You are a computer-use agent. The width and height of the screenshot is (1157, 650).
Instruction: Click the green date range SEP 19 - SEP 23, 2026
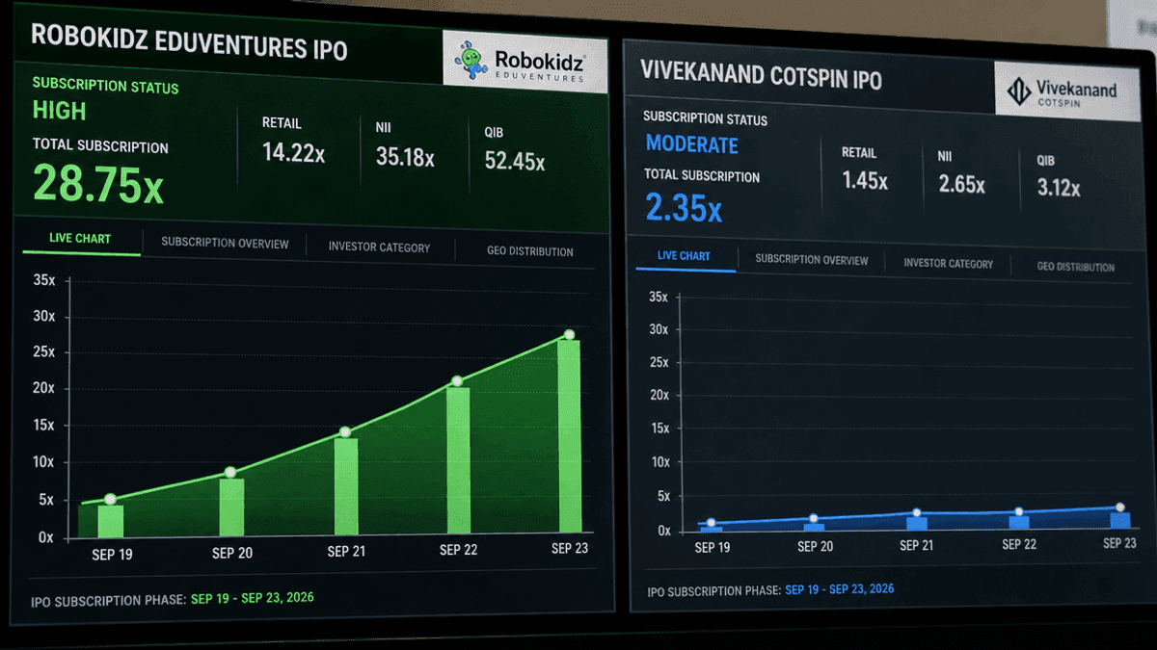(x=253, y=598)
